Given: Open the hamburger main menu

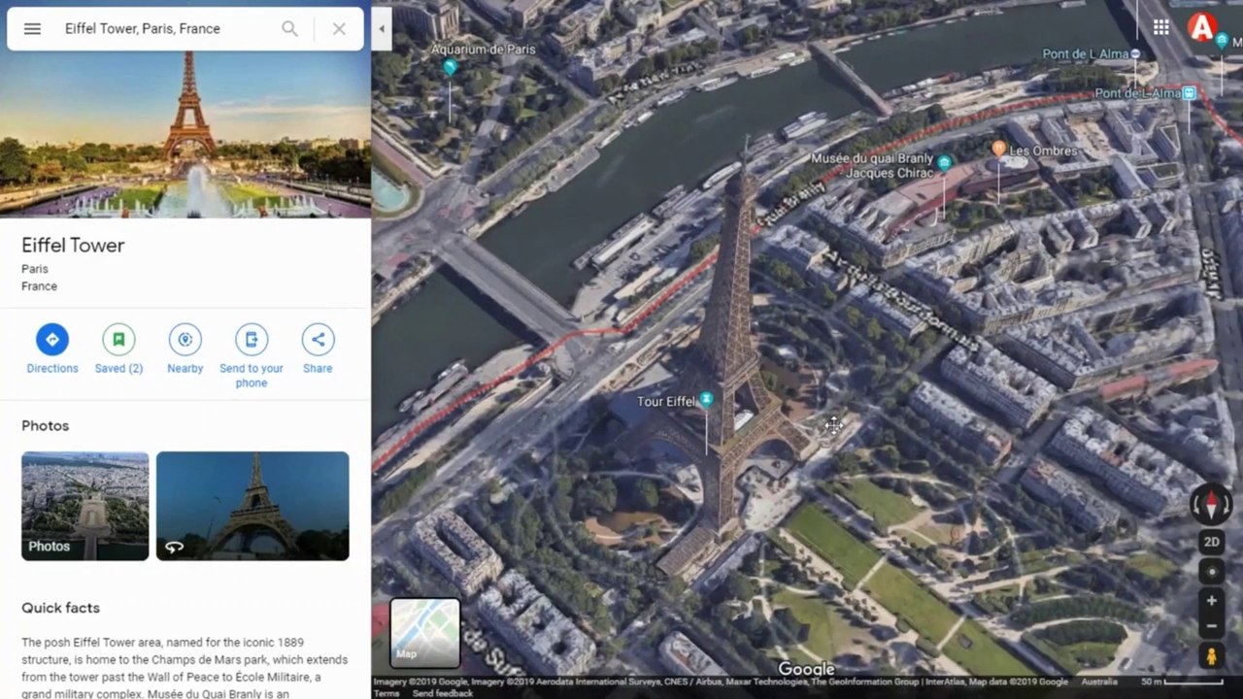Looking at the screenshot, I should tap(32, 29).
